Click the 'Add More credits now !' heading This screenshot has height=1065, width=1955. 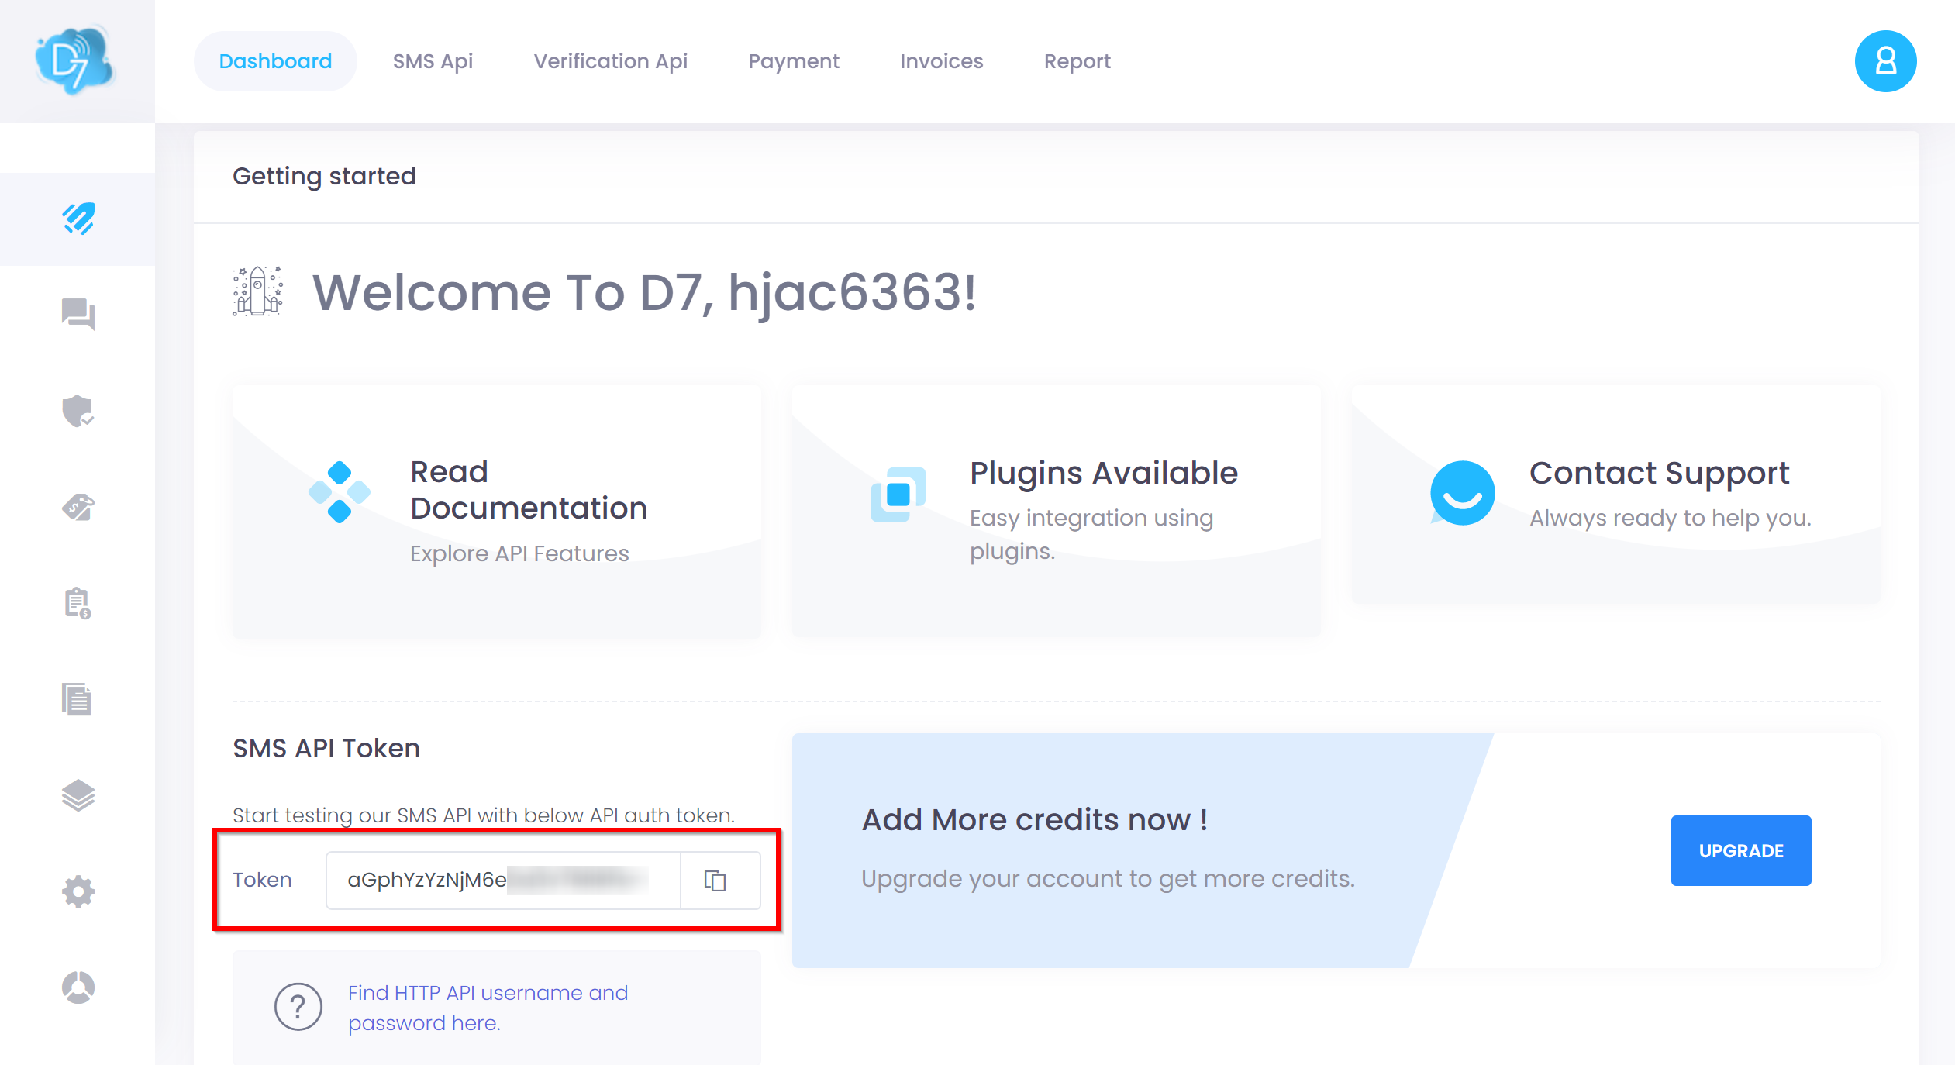coord(1035,819)
